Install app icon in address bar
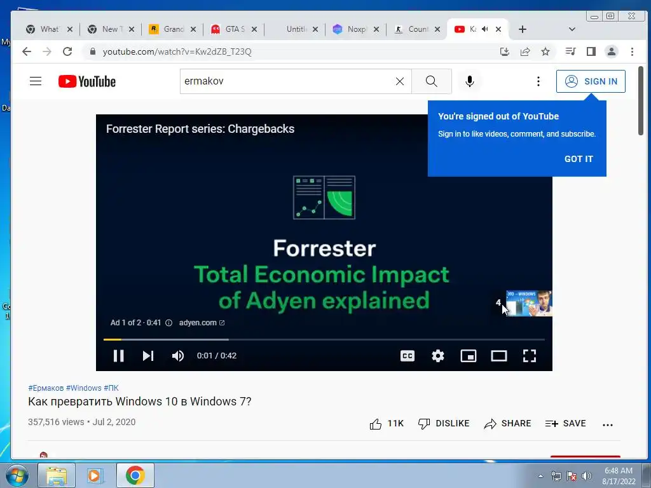This screenshot has height=488, width=651. pos(504,51)
